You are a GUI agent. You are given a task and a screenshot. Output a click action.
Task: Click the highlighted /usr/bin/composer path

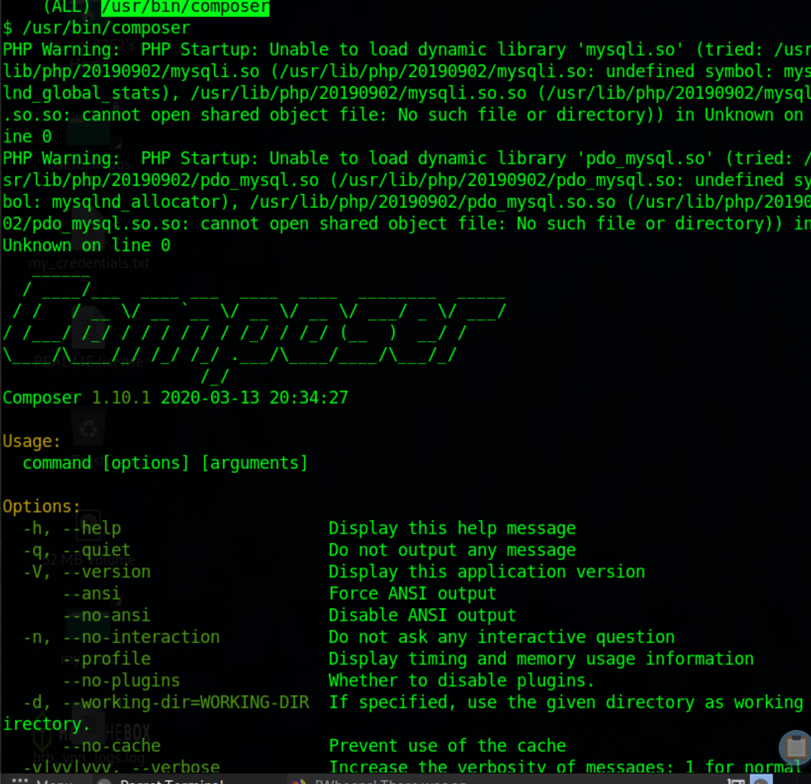185,7
